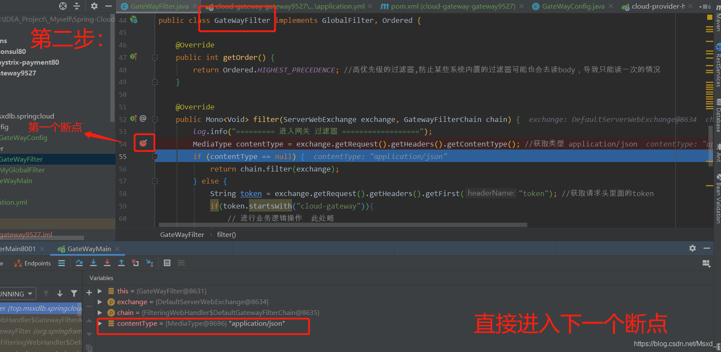The image size is (721, 352).
Task: Click filter() in the breadcrumb bar
Action: (227, 235)
